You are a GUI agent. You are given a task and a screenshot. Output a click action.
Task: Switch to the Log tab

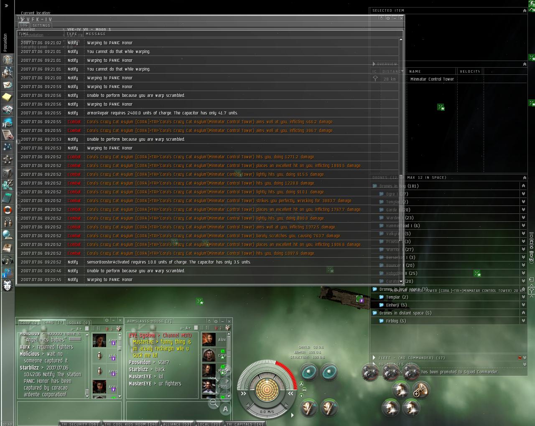point(24,25)
